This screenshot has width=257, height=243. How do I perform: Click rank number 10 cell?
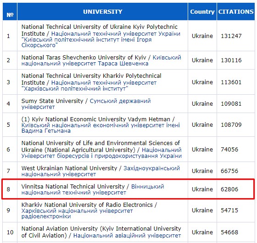pyautogui.click(x=10, y=232)
